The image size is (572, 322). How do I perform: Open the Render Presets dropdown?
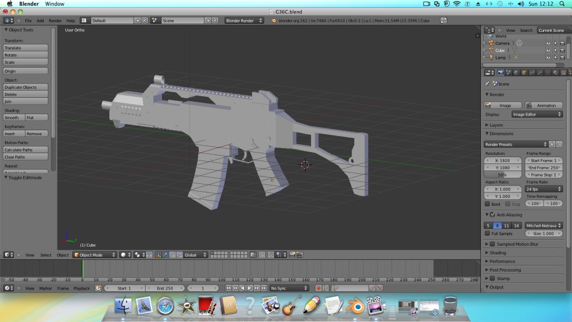(x=514, y=144)
